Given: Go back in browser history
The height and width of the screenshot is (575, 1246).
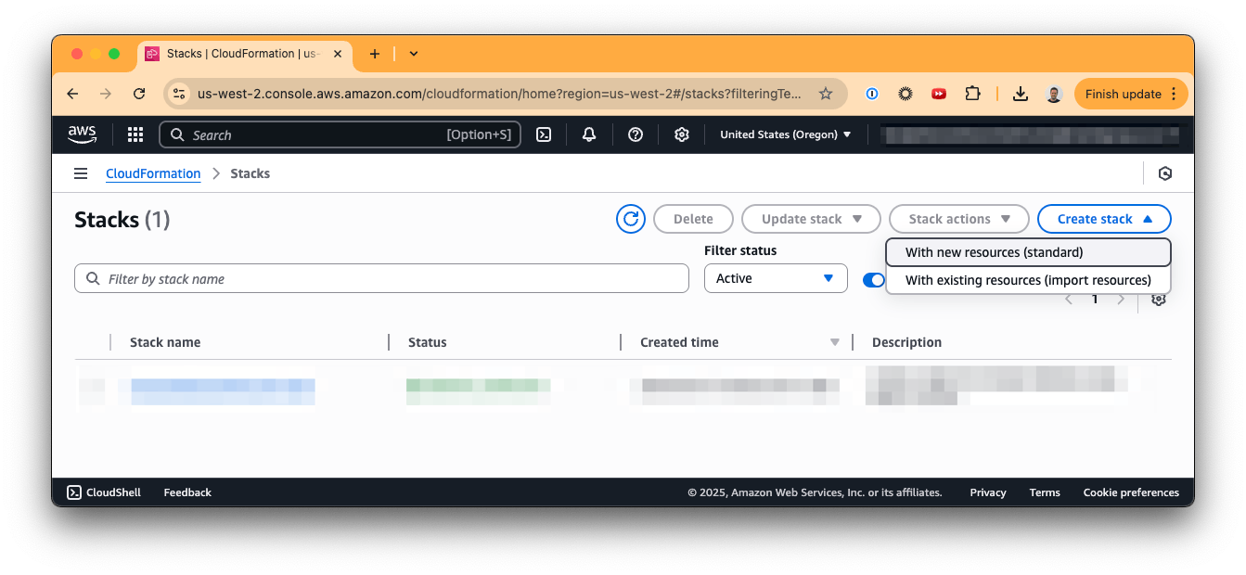Looking at the screenshot, I should 73,94.
